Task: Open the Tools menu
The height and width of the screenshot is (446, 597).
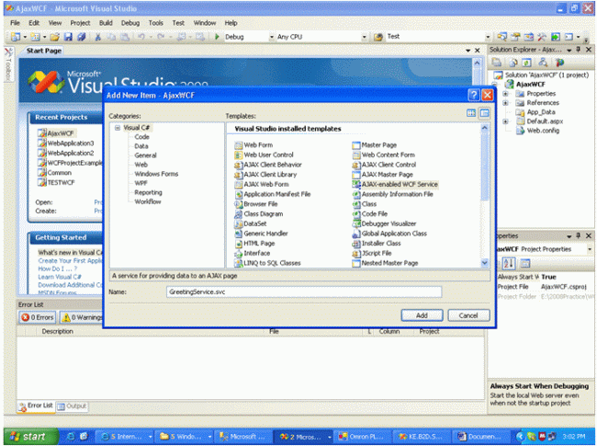Action: (156, 23)
